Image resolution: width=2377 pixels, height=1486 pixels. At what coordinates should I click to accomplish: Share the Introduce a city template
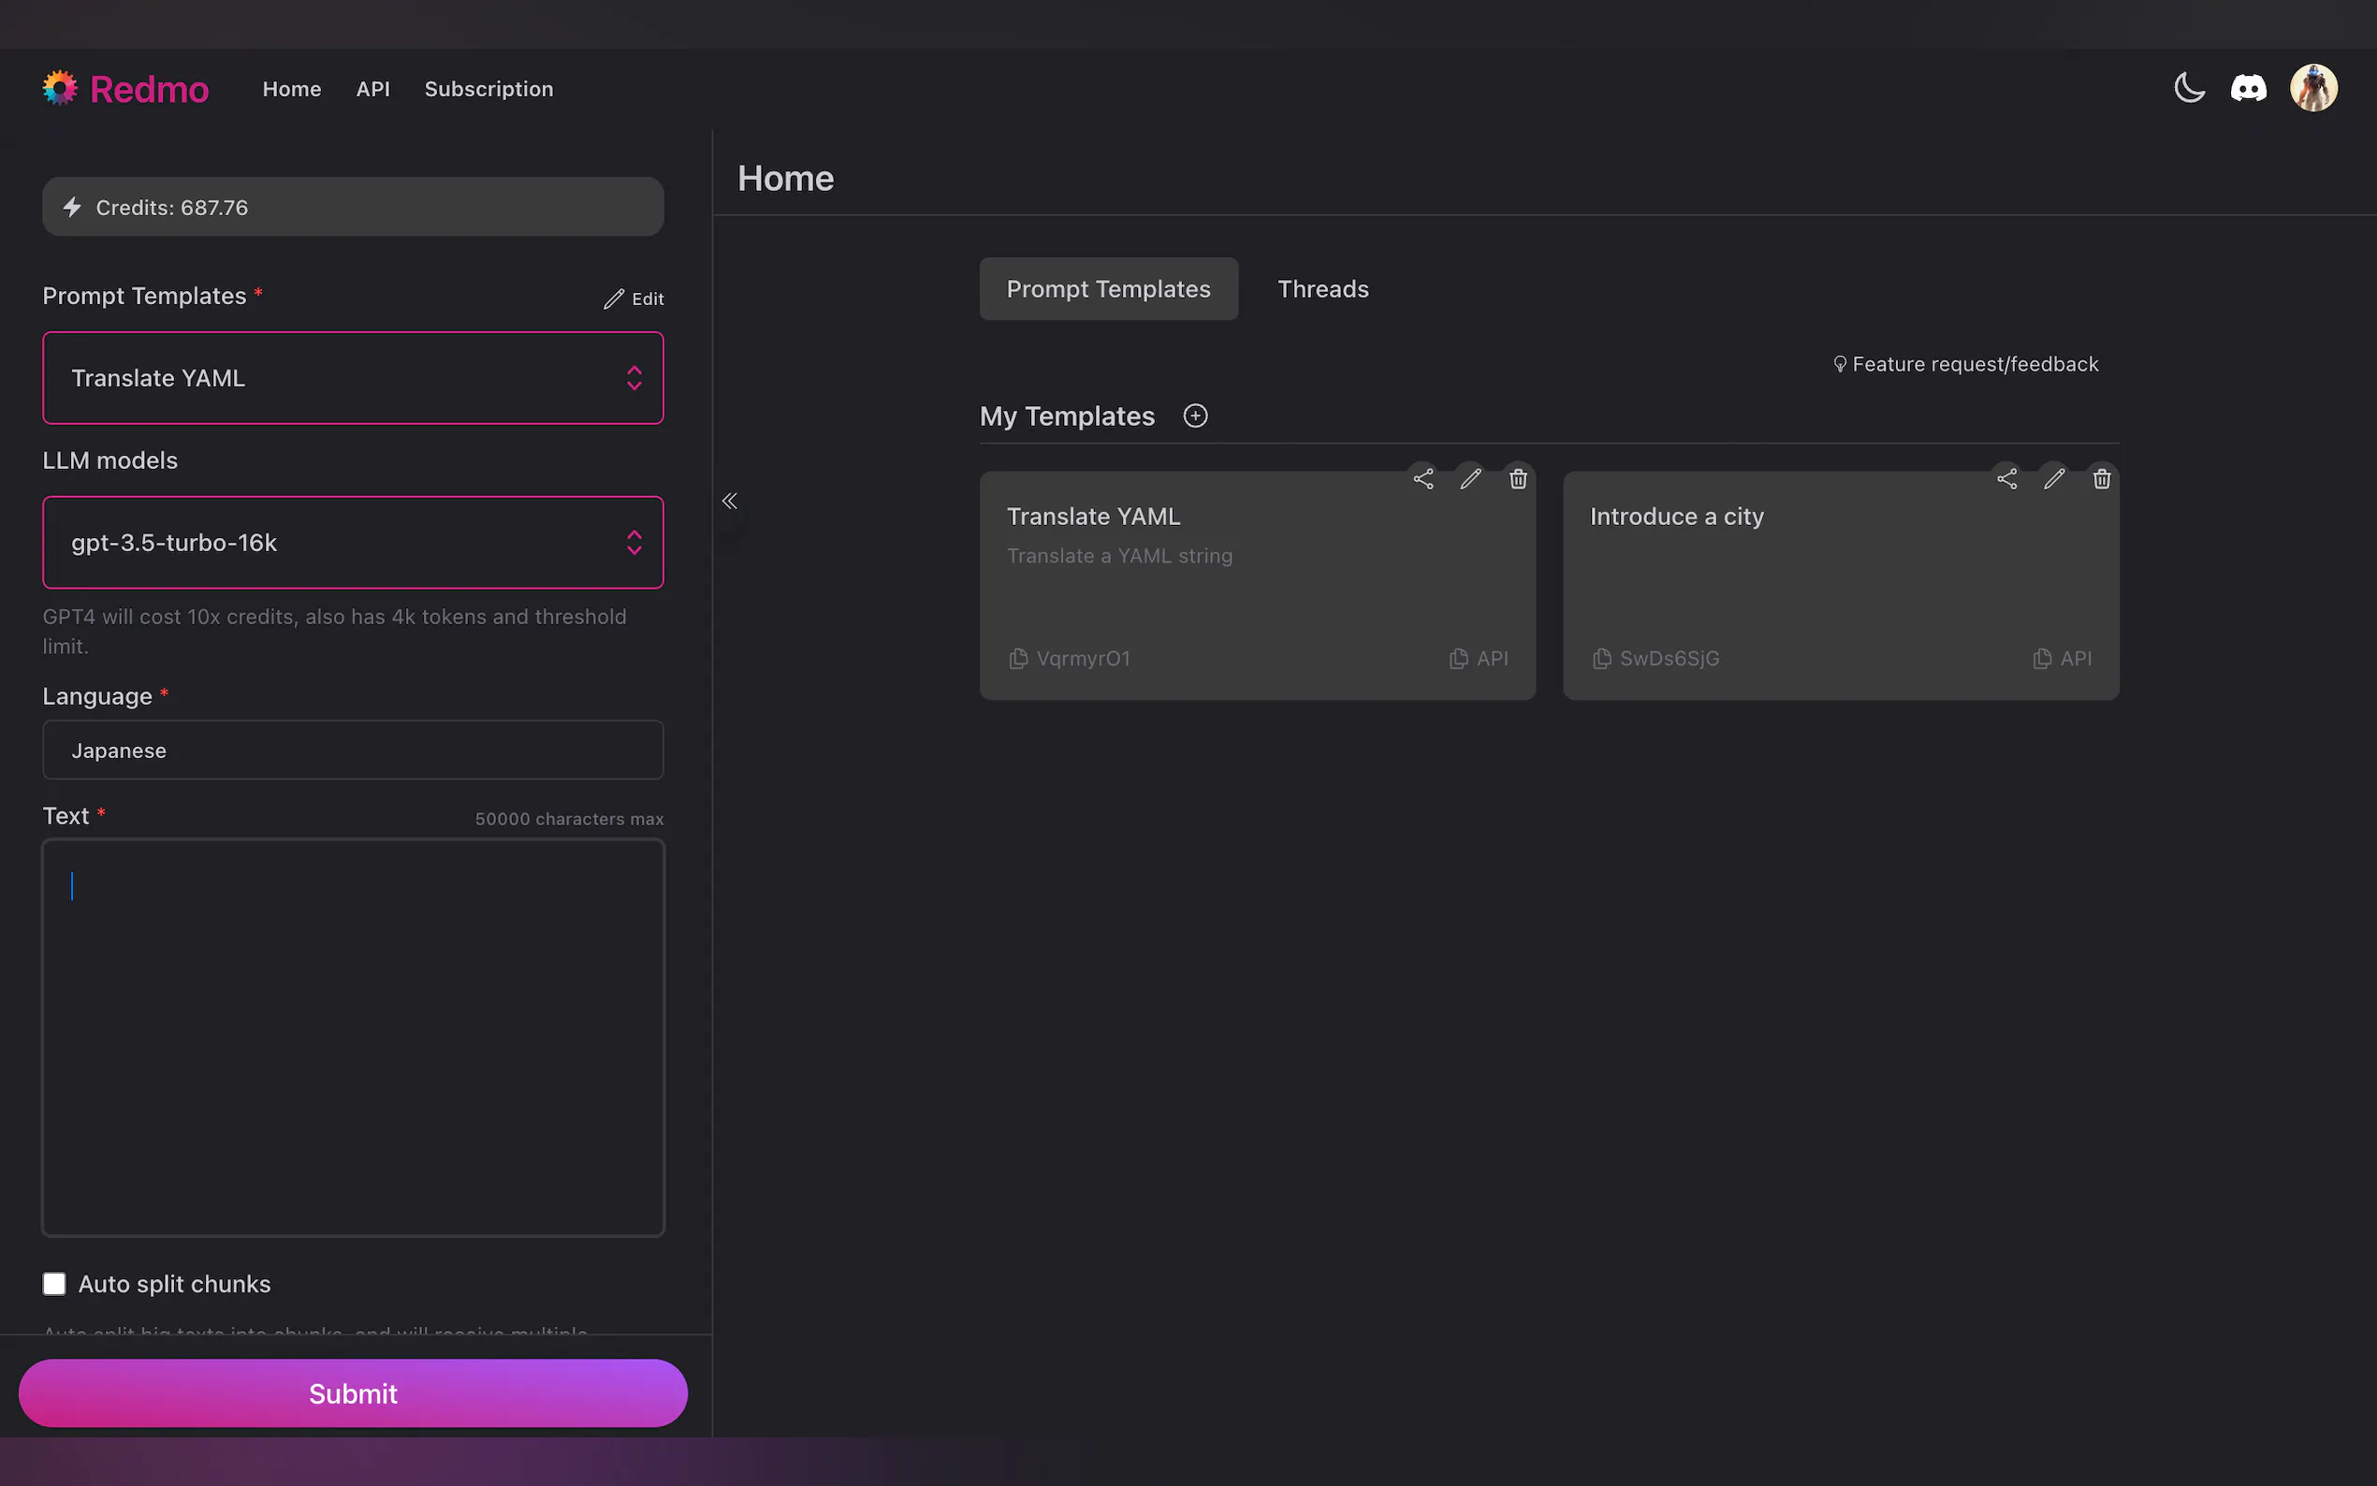tap(2006, 478)
